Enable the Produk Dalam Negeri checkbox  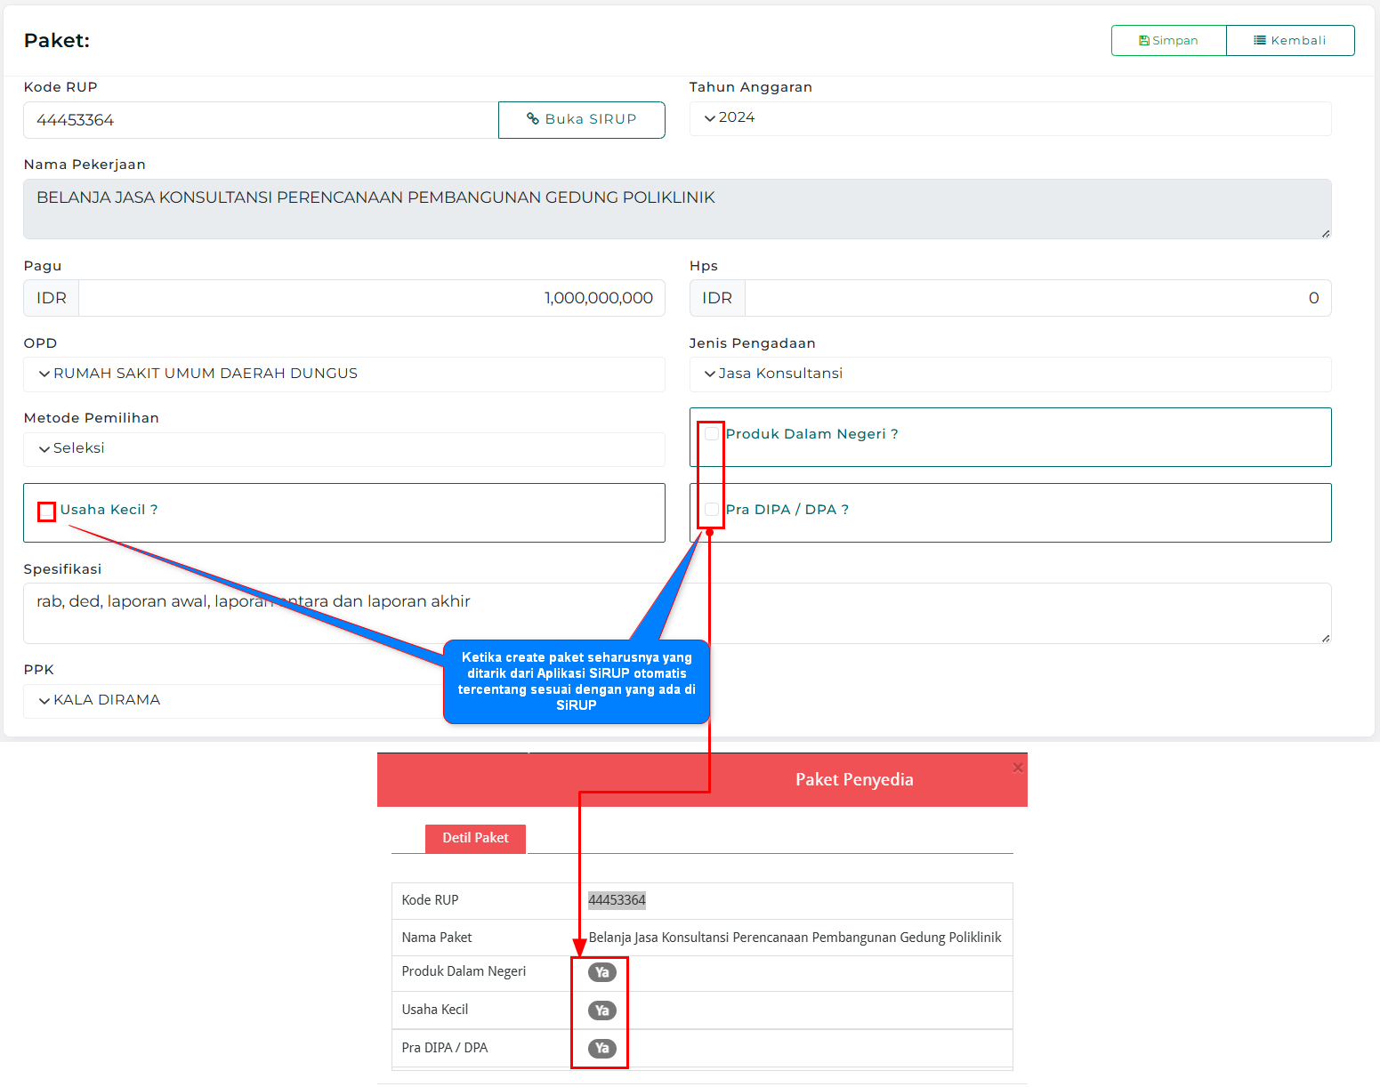[712, 434]
